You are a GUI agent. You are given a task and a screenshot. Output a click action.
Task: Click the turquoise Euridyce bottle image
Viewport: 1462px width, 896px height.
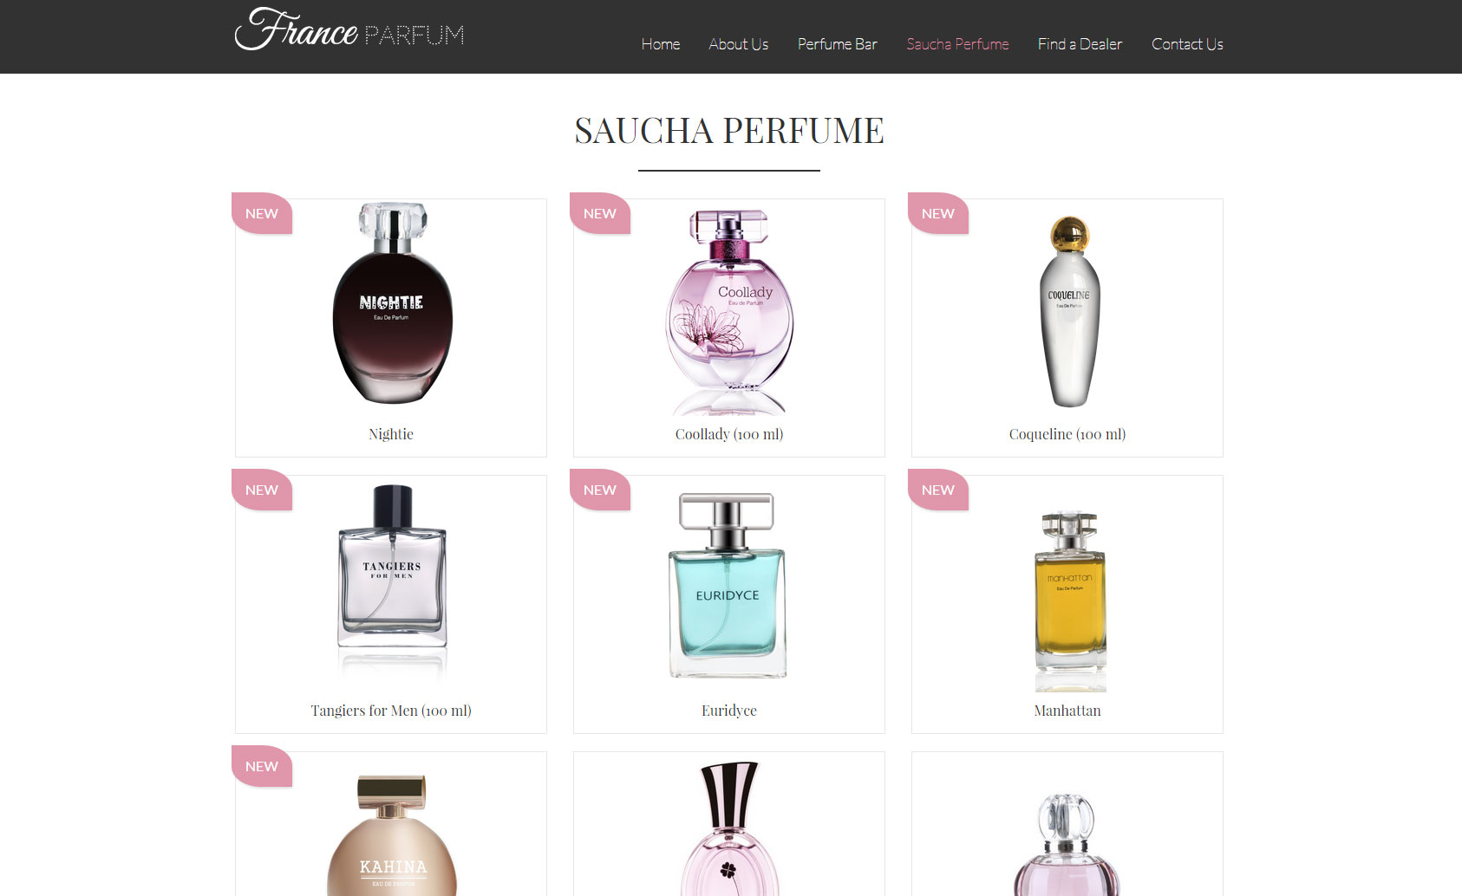727,586
